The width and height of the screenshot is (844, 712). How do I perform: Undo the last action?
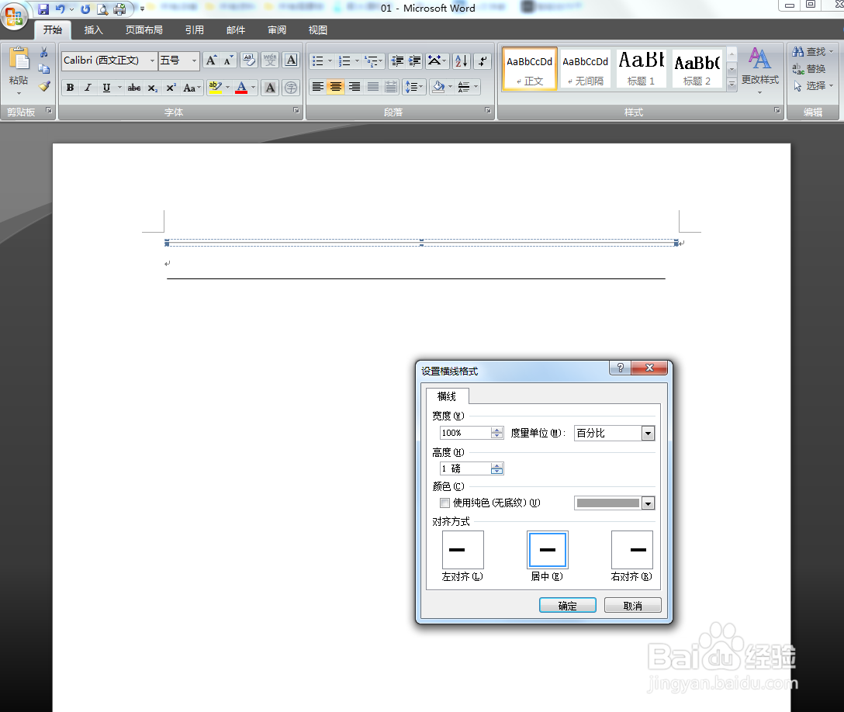point(60,9)
